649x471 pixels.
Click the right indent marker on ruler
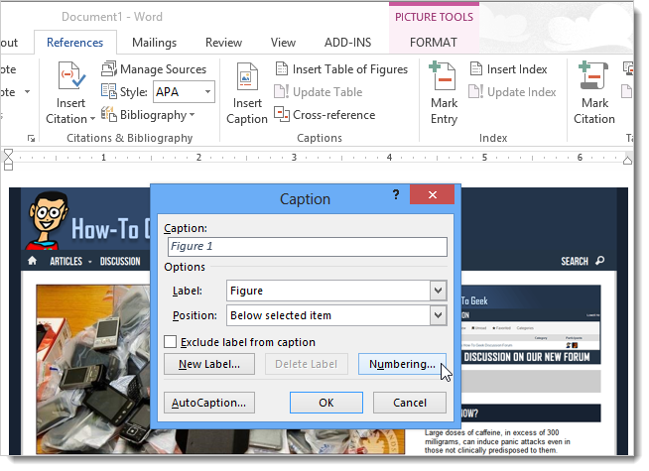point(627,161)
